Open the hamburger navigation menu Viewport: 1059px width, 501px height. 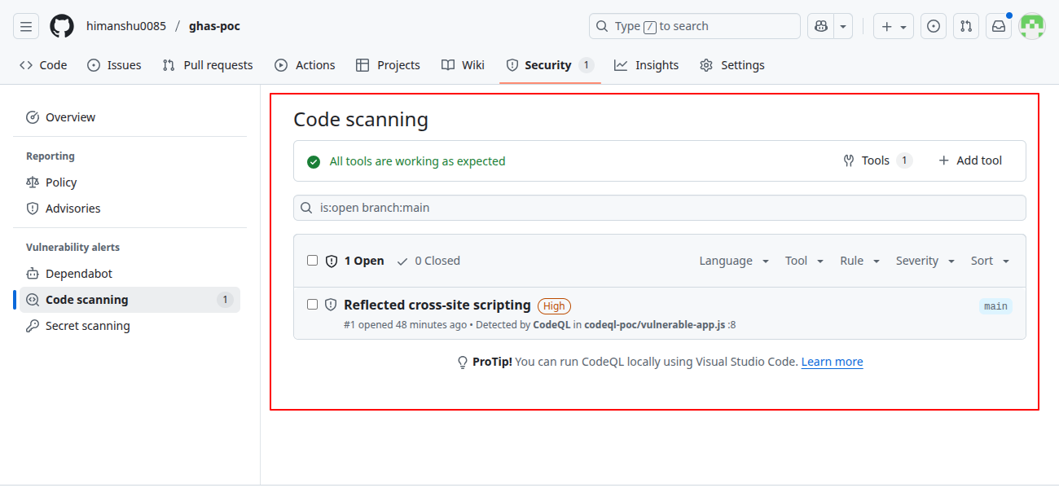(25, 25)
